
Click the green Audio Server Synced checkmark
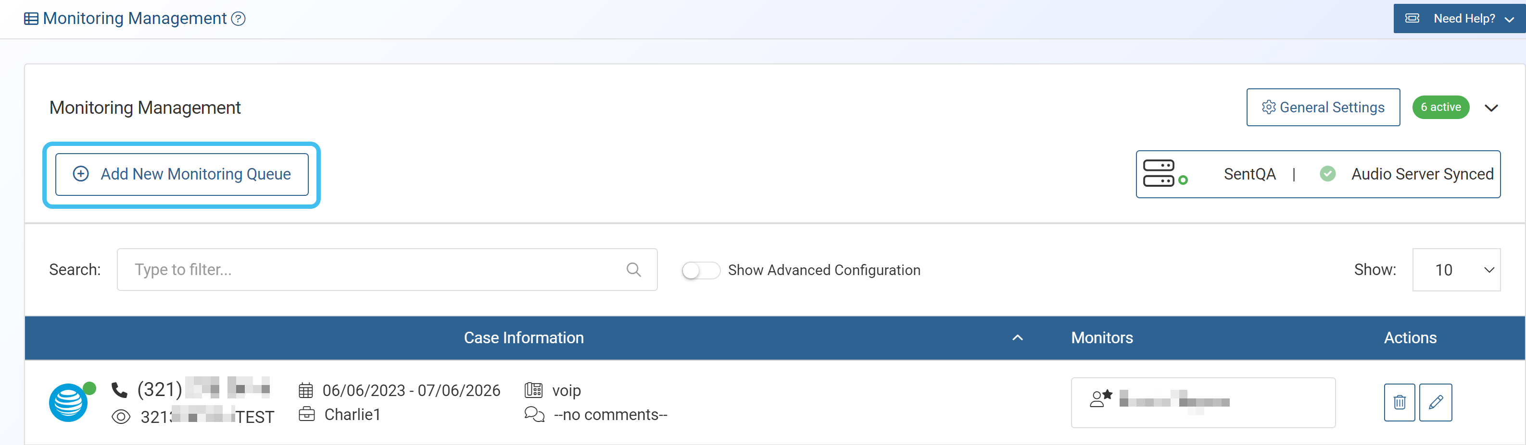[x=1327, y=174]
